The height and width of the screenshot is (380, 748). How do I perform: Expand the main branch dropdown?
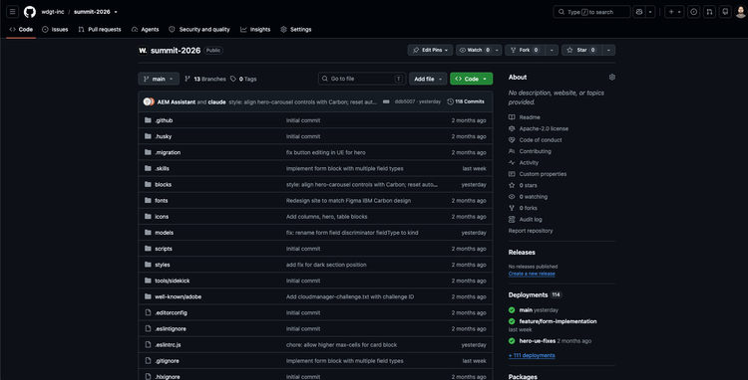pyautogui.click(x=159, y=79)
